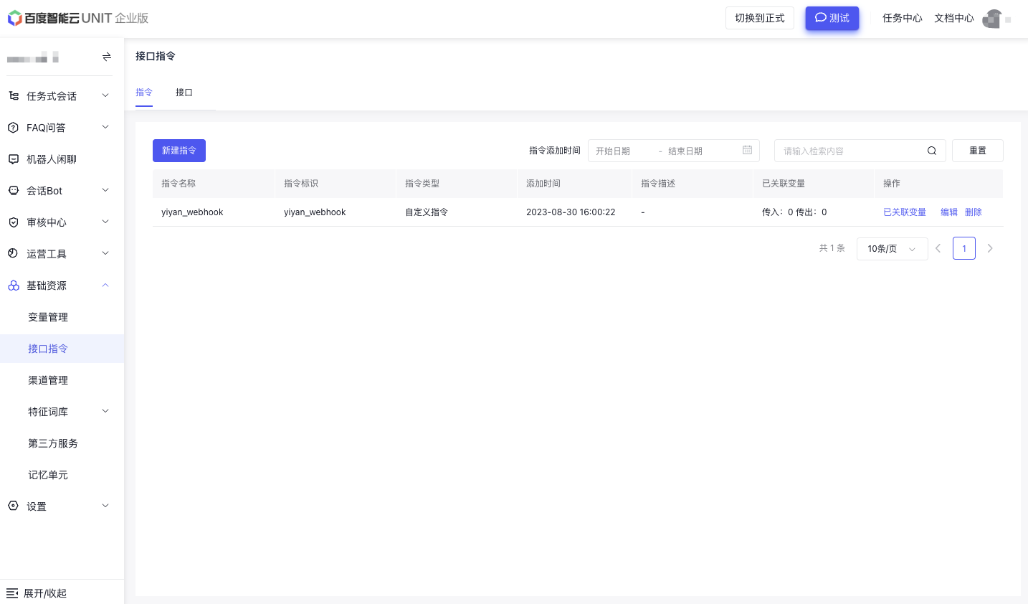
Task: Go to previous page arrow
Action: click(938, 248)
